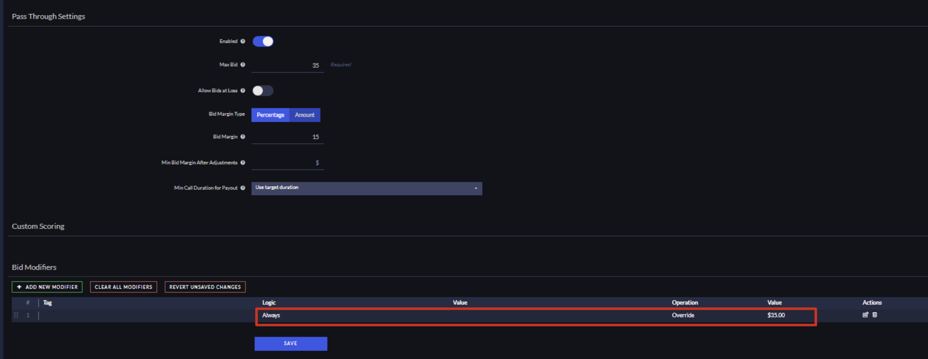Click help icon next to Max Bid

(x=242, y=65)
